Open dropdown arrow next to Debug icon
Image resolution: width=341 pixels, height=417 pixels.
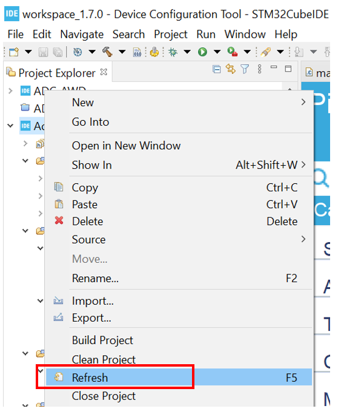pos(187,52)
